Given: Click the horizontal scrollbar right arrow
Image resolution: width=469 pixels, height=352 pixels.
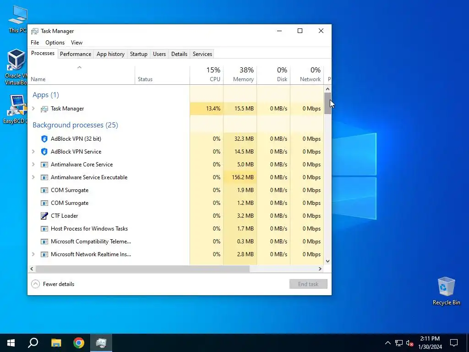Looking at the screenshot, I should [320, 269].
